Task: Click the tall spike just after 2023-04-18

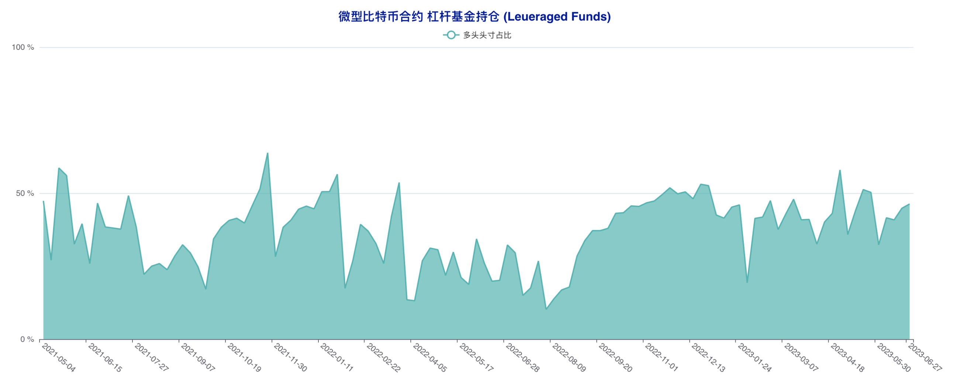Action: tap(840, 170)
